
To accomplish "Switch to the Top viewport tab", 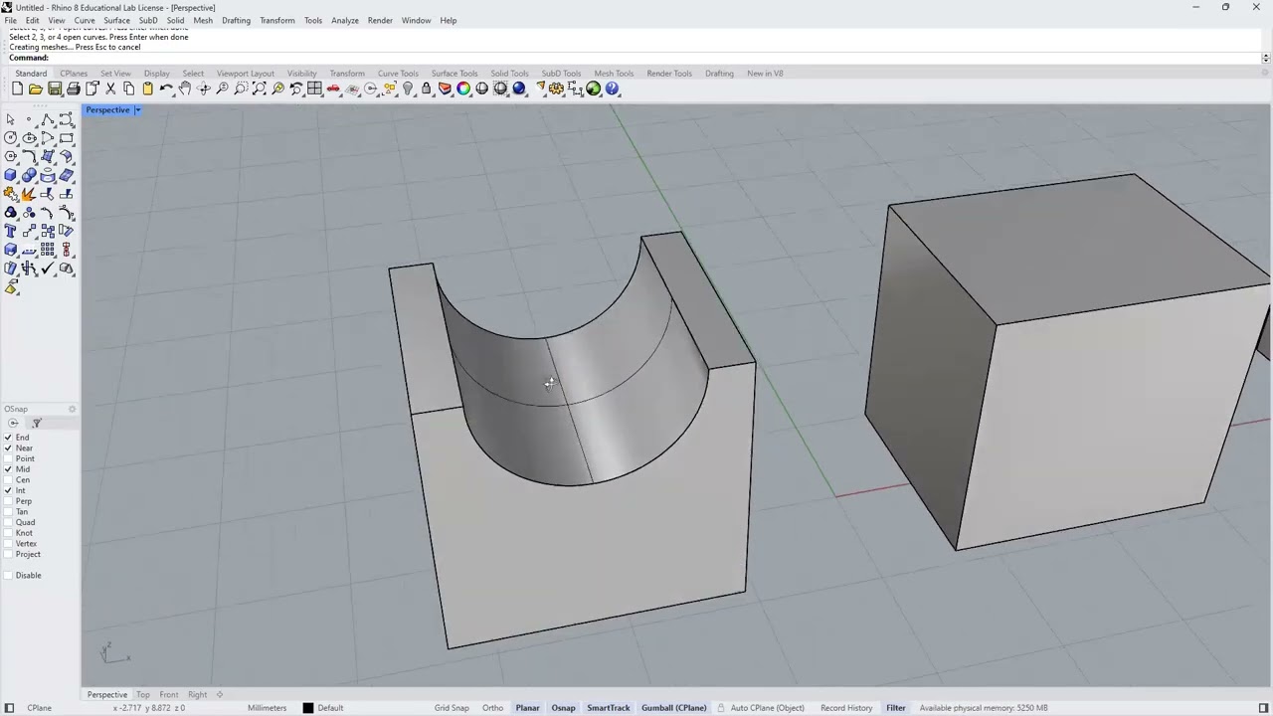I will [143, 694].
